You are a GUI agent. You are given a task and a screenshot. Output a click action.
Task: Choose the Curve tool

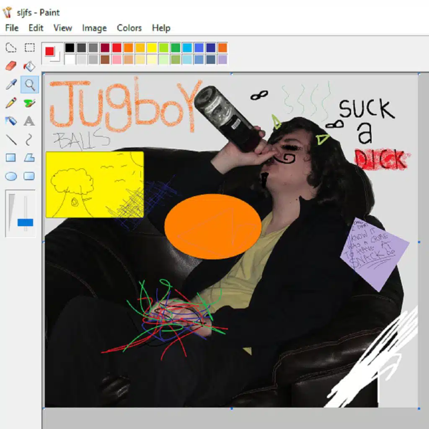pyautogui.click(x=29, y=140)
